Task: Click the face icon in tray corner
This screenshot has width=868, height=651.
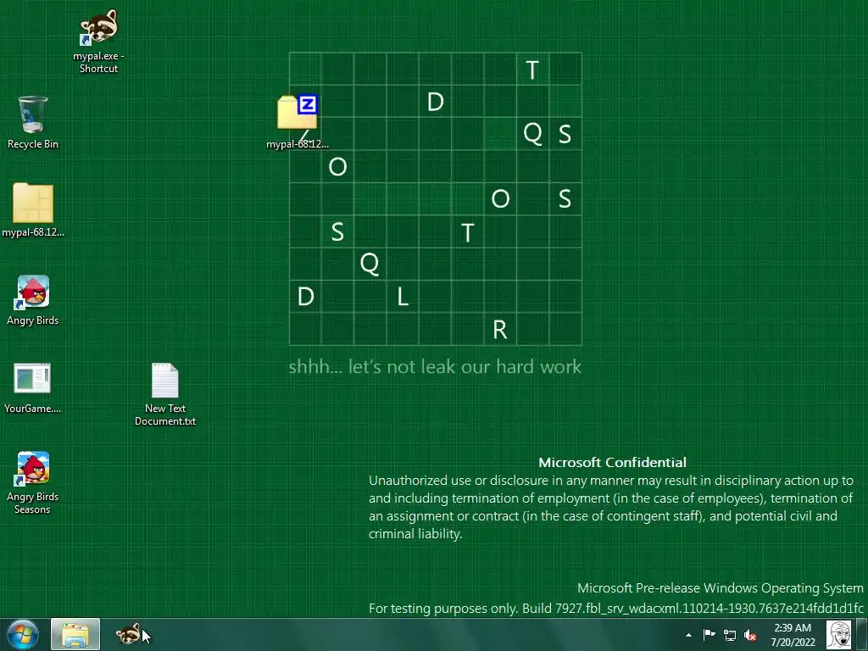Action: pyautogui.click(x=838, y=635)
